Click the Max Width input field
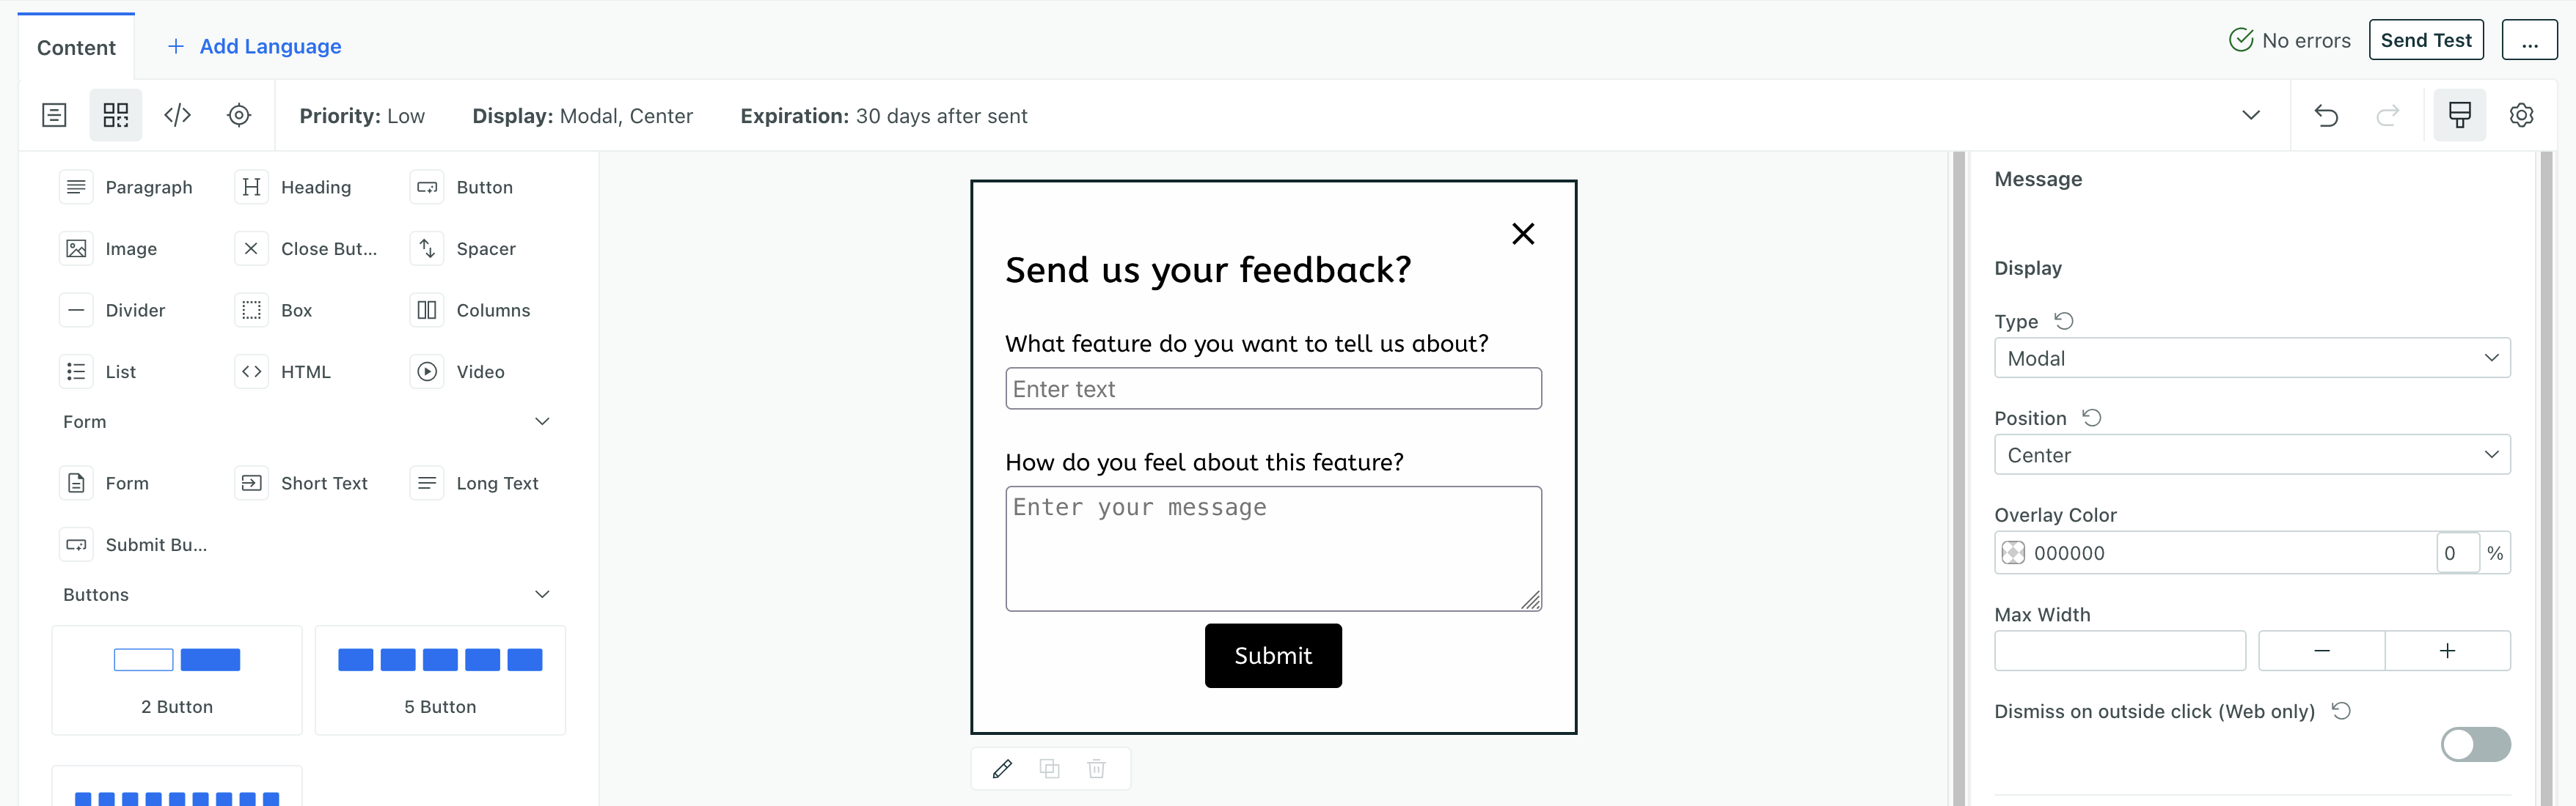This screenshot has width=2576, height=806. 2119,650
